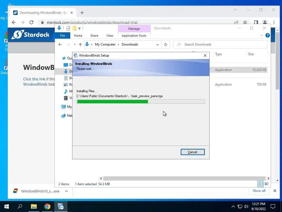Click the Chrome address bar URL

92,22
